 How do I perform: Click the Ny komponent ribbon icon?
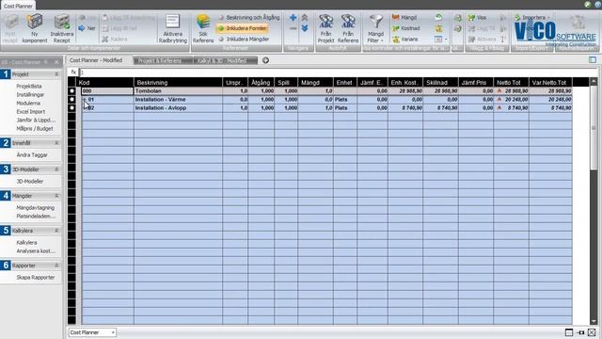35,22
